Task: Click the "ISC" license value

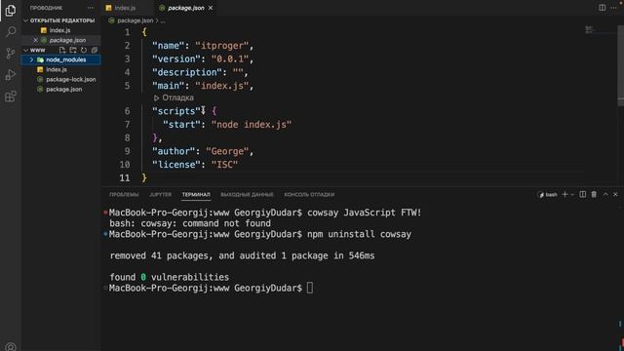Action: click(x=224, y=165)
